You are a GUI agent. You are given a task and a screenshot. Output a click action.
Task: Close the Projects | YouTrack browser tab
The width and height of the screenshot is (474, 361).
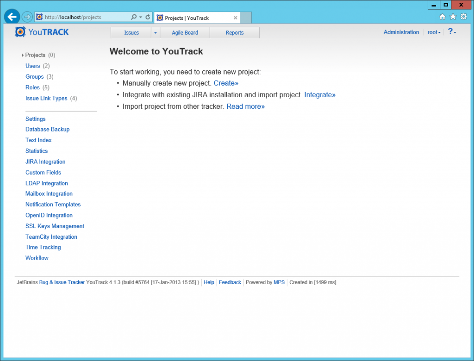point(235,18)
